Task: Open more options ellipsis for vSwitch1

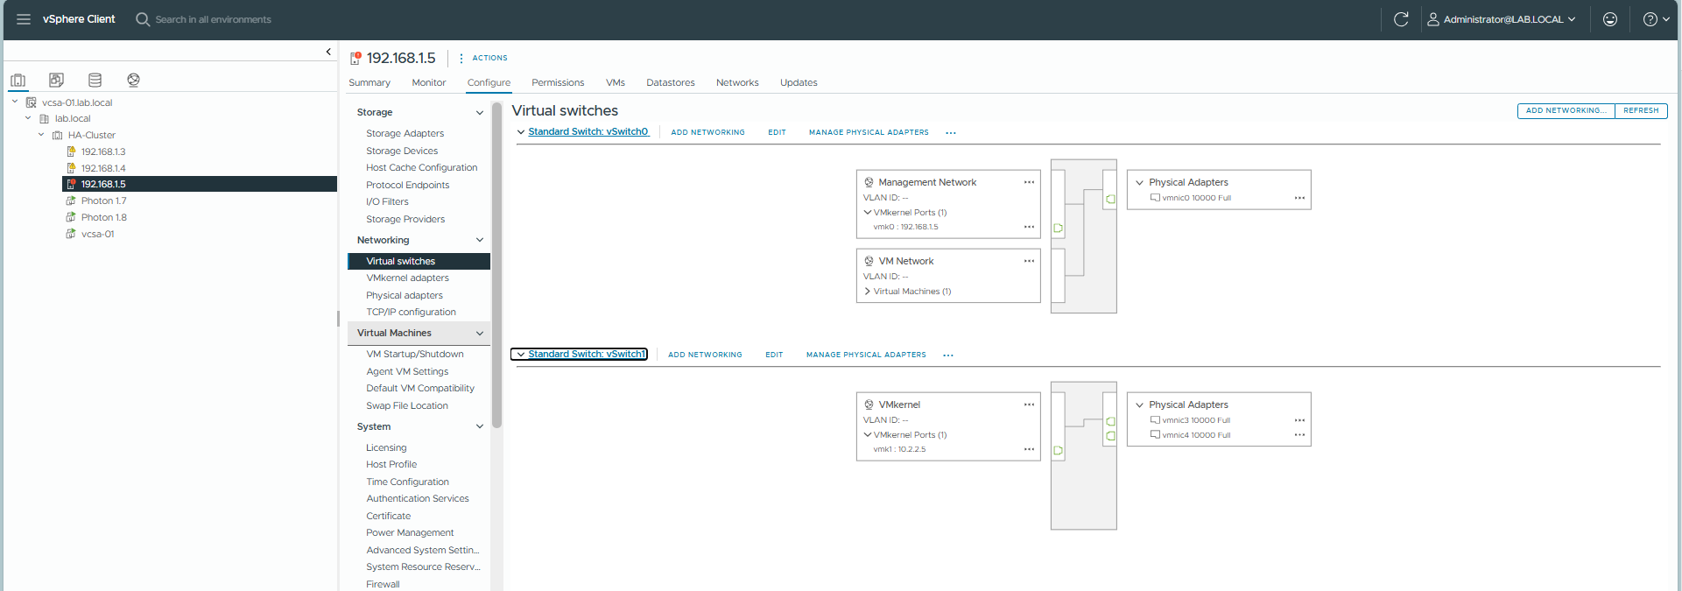Action: point(948,355)
